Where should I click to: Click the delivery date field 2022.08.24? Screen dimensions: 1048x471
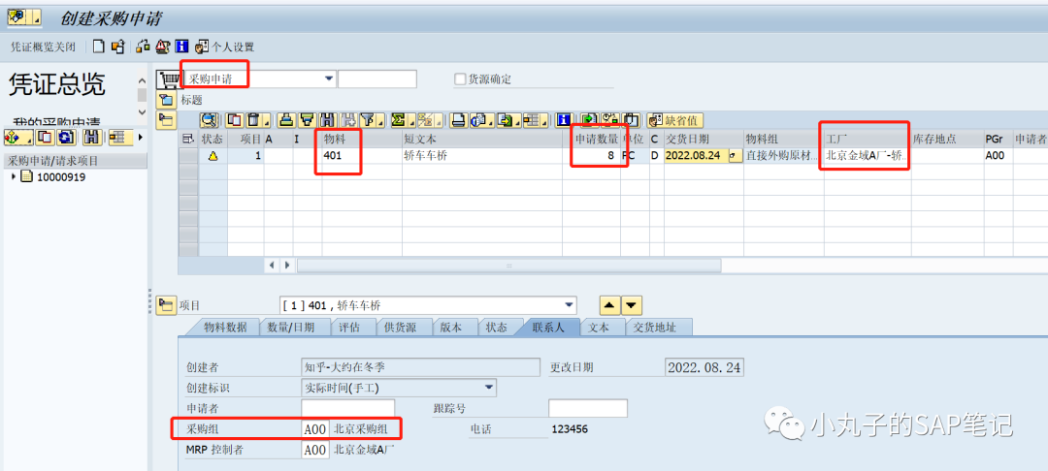click(696, 155)
